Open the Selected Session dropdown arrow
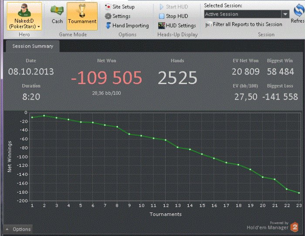 click(285, 14)
